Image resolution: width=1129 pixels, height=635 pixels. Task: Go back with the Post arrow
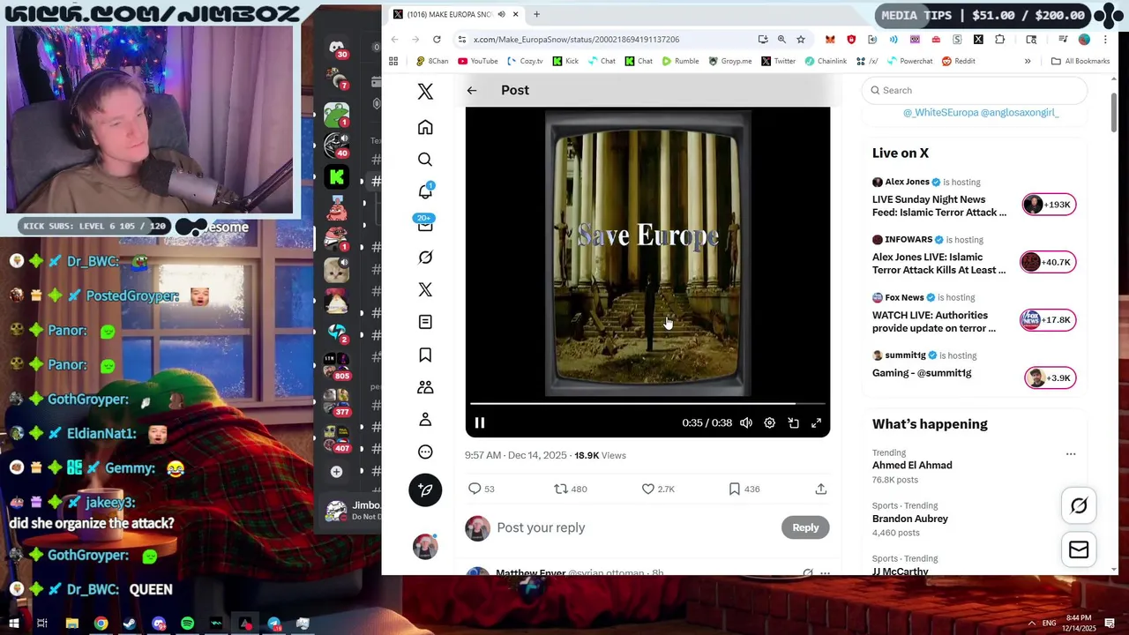click(472, 90)
